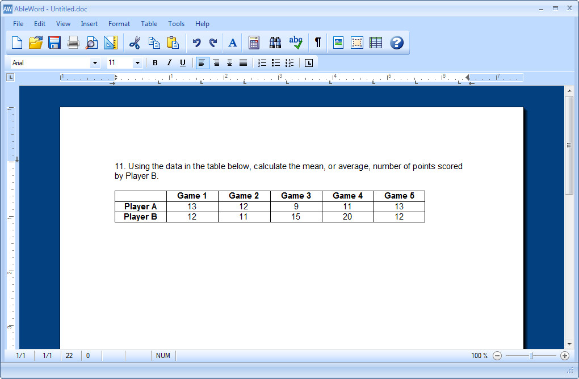Viewport: 579px width, 379px height.
Task: Click the 100 % zoom level text
Action: tap(479, 356)
